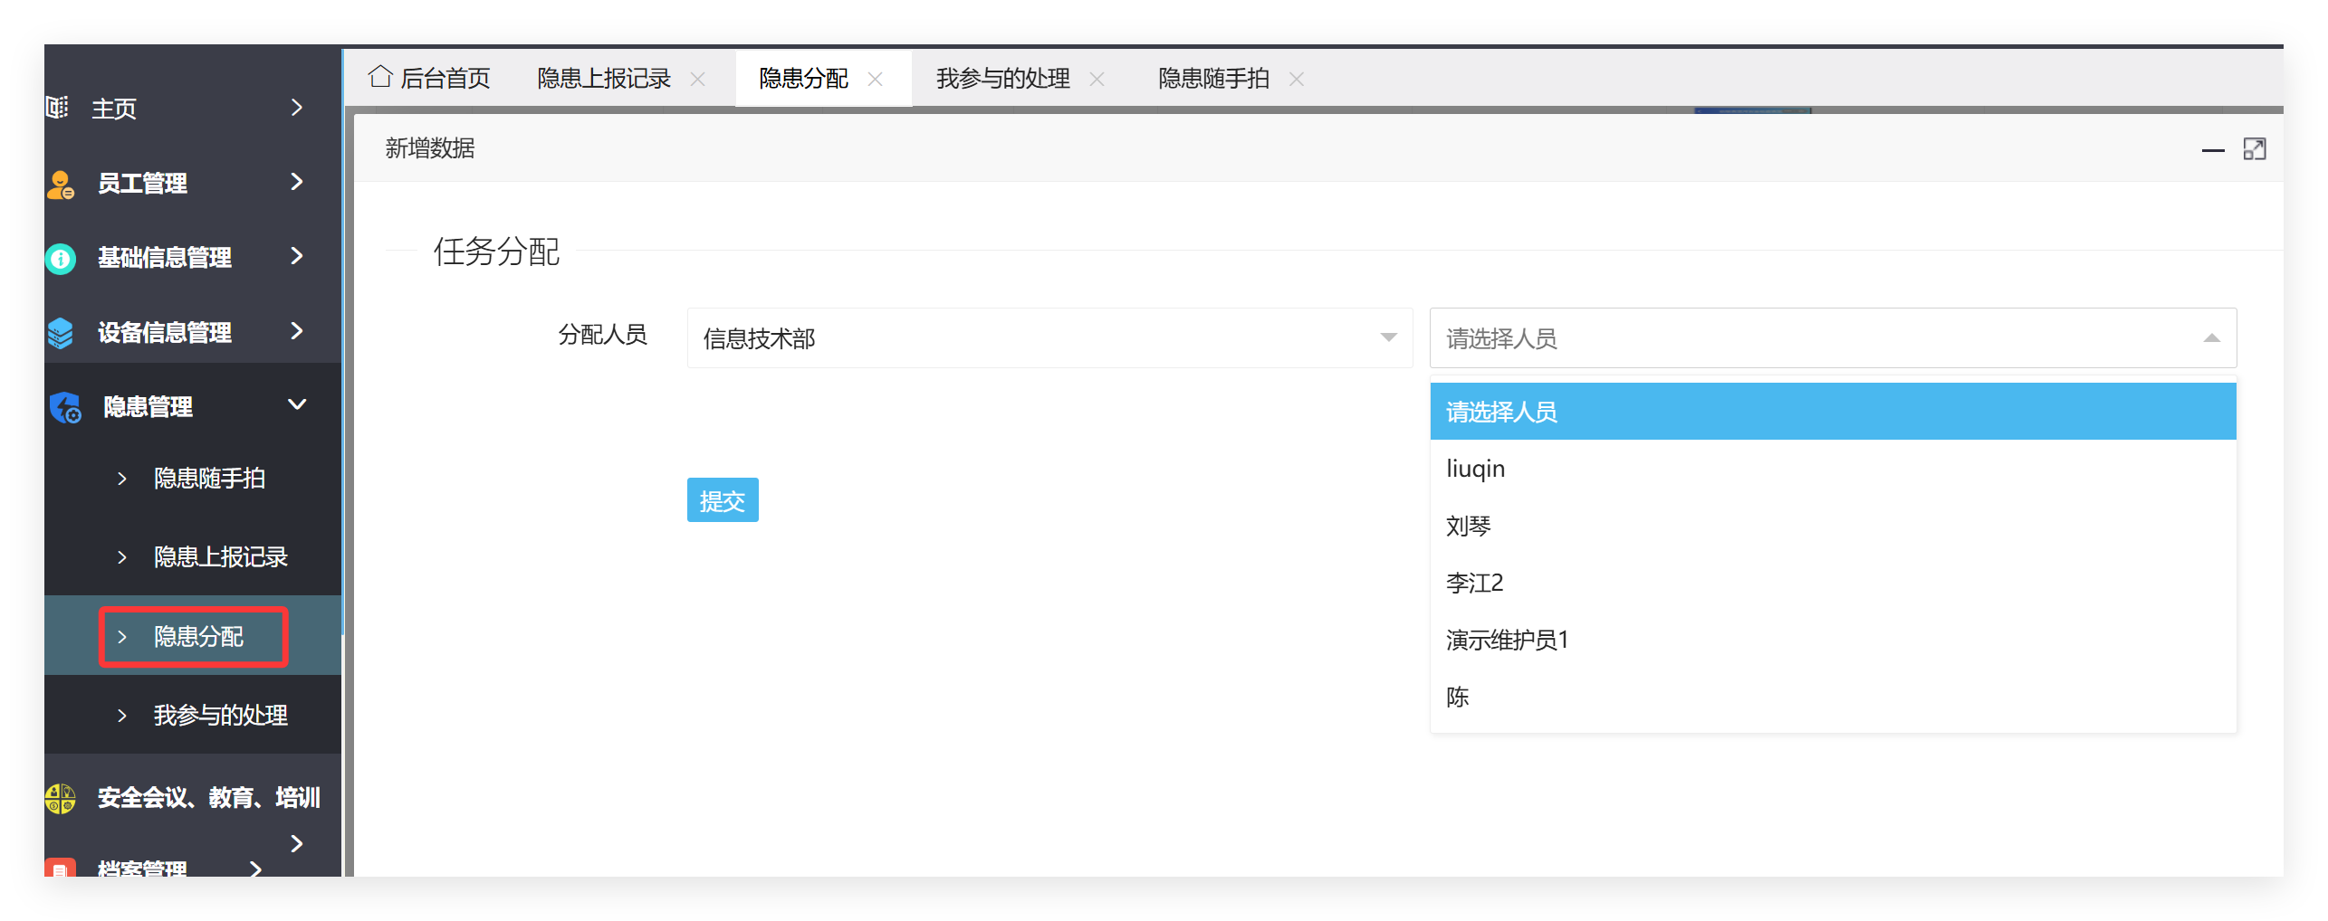
Task: Click the 设备信息管理 layers icon
Action: click(58, 332)
